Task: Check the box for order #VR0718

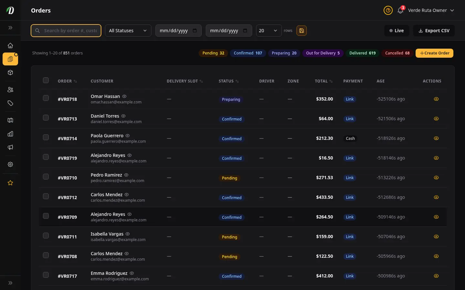Action: coord(46,98)
